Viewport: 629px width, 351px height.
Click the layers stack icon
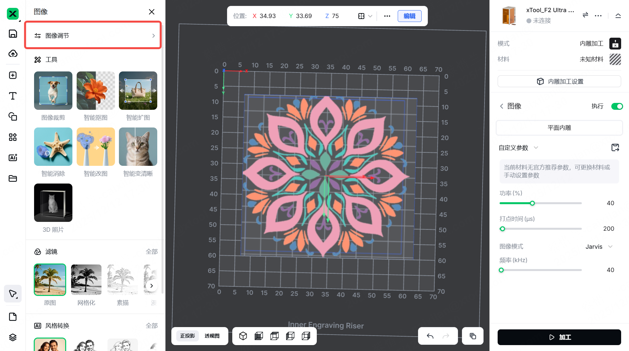[13, 337]
